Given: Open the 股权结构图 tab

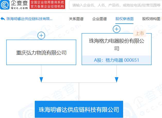Looking at the screenshot, I should (x=151, y=19).
